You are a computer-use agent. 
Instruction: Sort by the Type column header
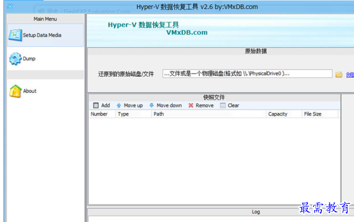[x=133, y=114]
